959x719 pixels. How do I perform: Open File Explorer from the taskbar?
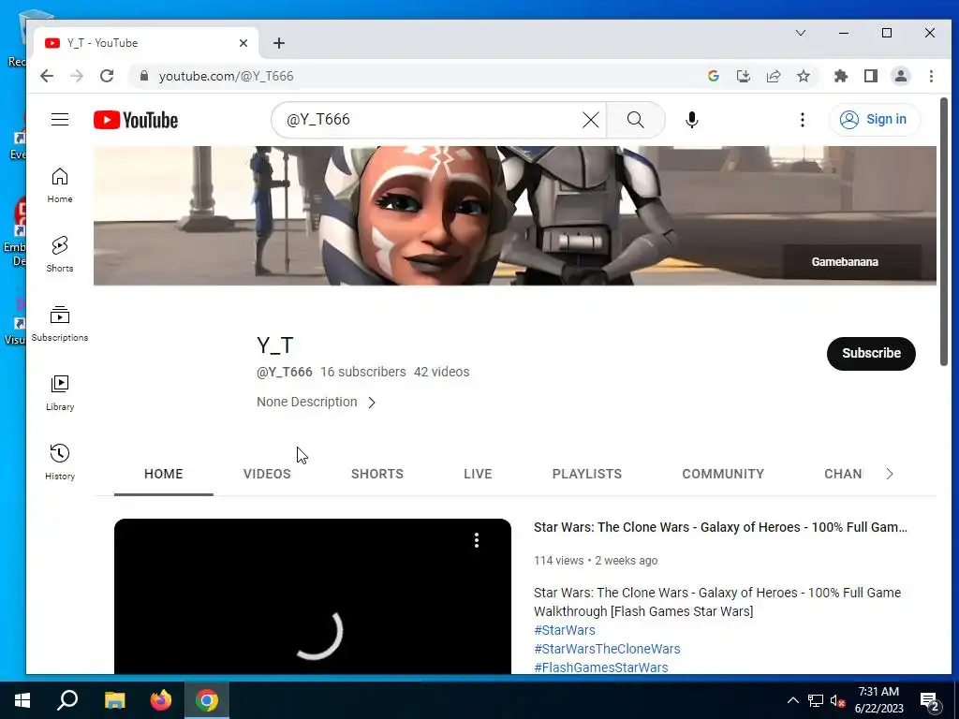114,700
